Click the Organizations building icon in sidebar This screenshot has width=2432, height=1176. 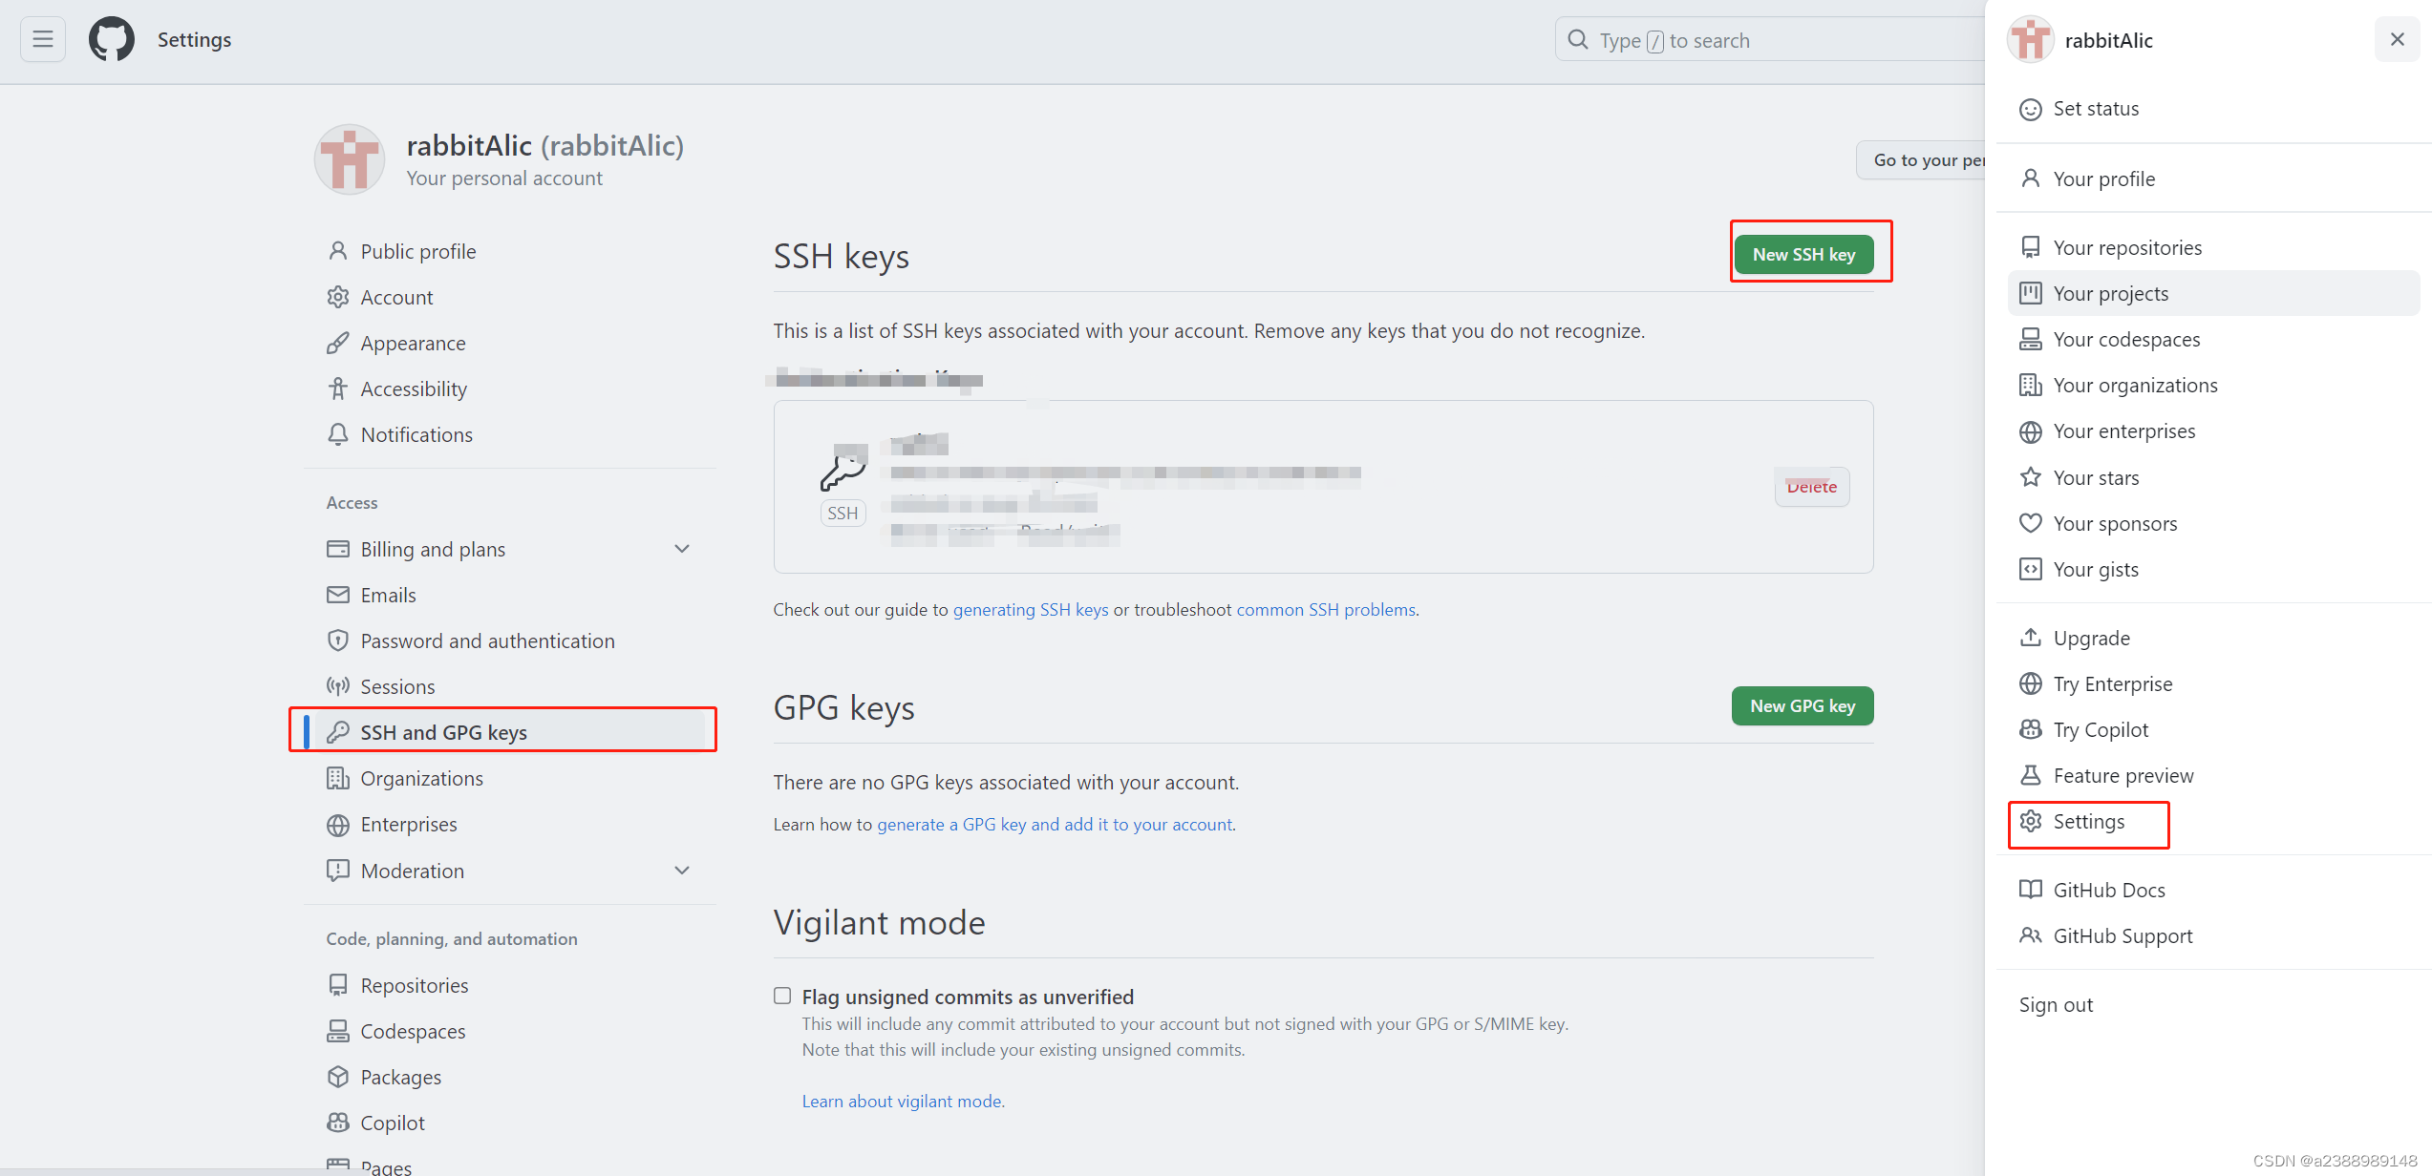coord(339,778)
